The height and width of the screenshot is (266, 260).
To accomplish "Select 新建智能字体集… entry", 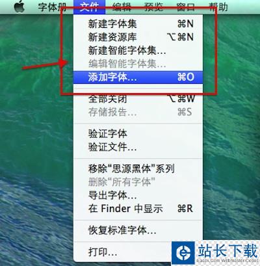I will pos(138,51).
